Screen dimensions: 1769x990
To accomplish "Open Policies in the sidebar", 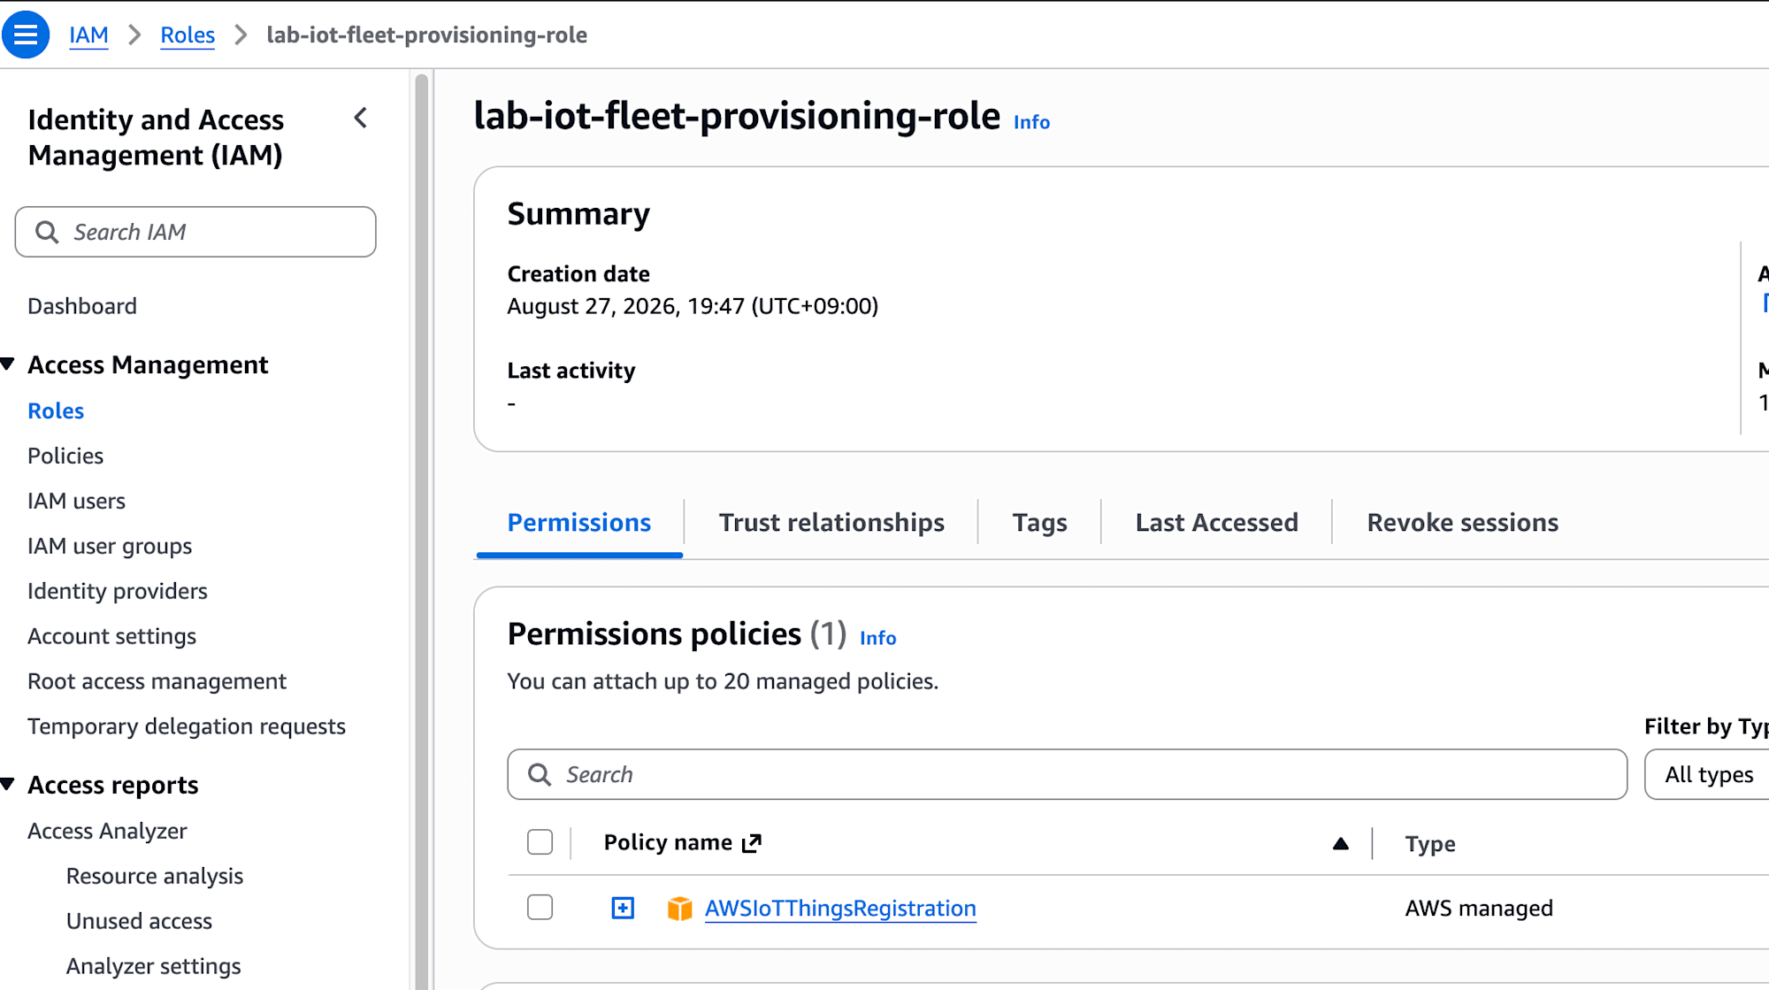I will coord(65,456).
